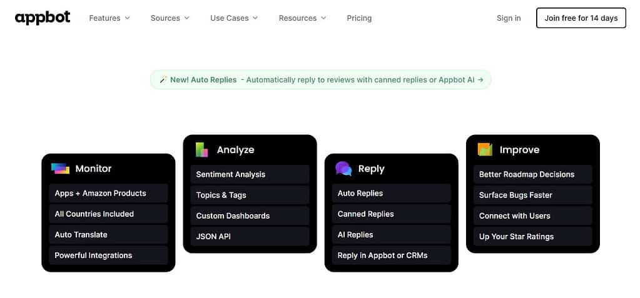This screenshot has height=298, width=640.
Task: Click the Analyze card bar-chart icon
Action: point(201,149)
